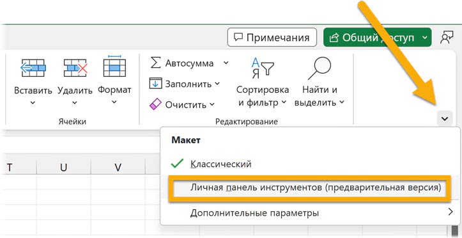Viewport: 462px width, 238px height.
Task: Open the Дополнительные параметры submenu
Action: pos(310,212)
